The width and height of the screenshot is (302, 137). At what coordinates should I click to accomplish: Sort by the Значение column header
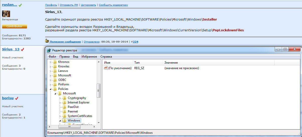click(218, 63)
